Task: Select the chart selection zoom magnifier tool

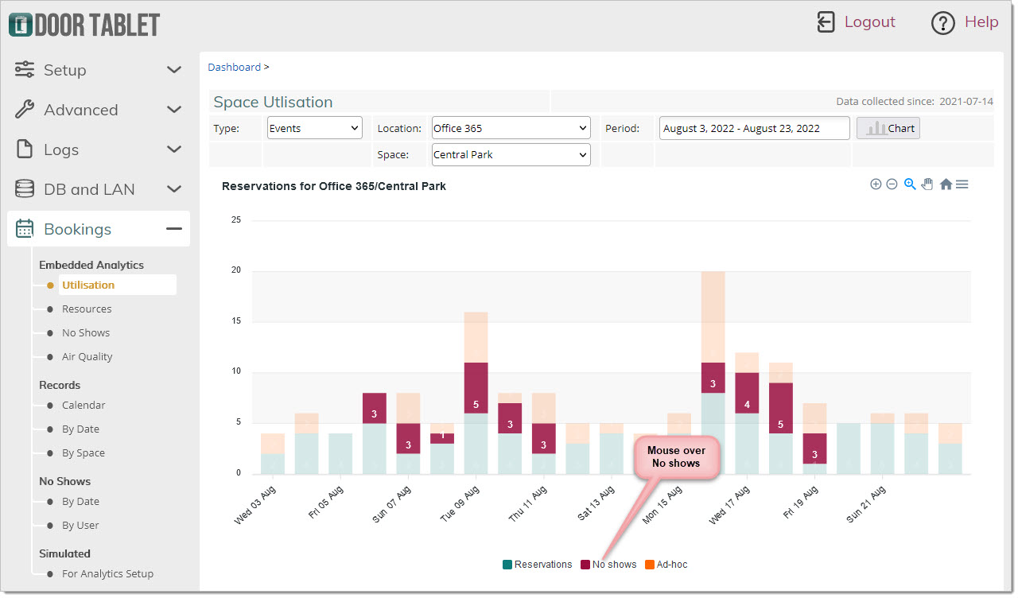Action: coord(910,184)
